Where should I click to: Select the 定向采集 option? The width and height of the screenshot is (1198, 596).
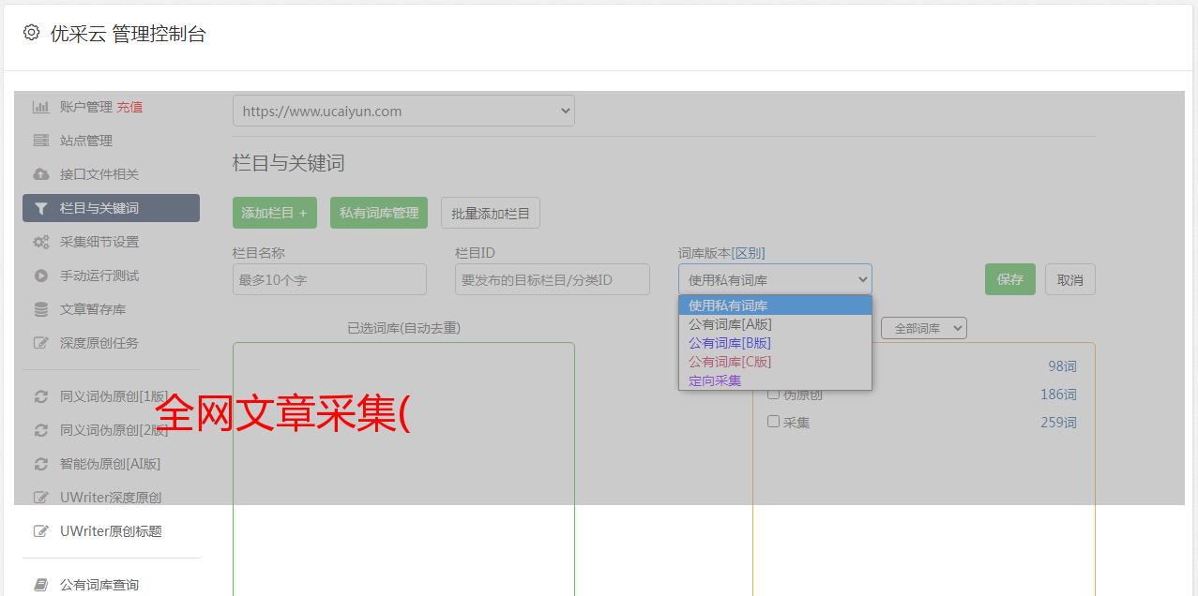pos(715,380)
